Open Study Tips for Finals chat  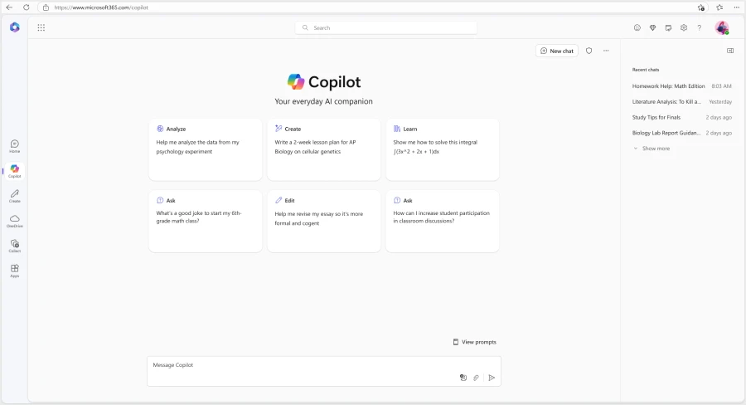(x=682, y=117)
